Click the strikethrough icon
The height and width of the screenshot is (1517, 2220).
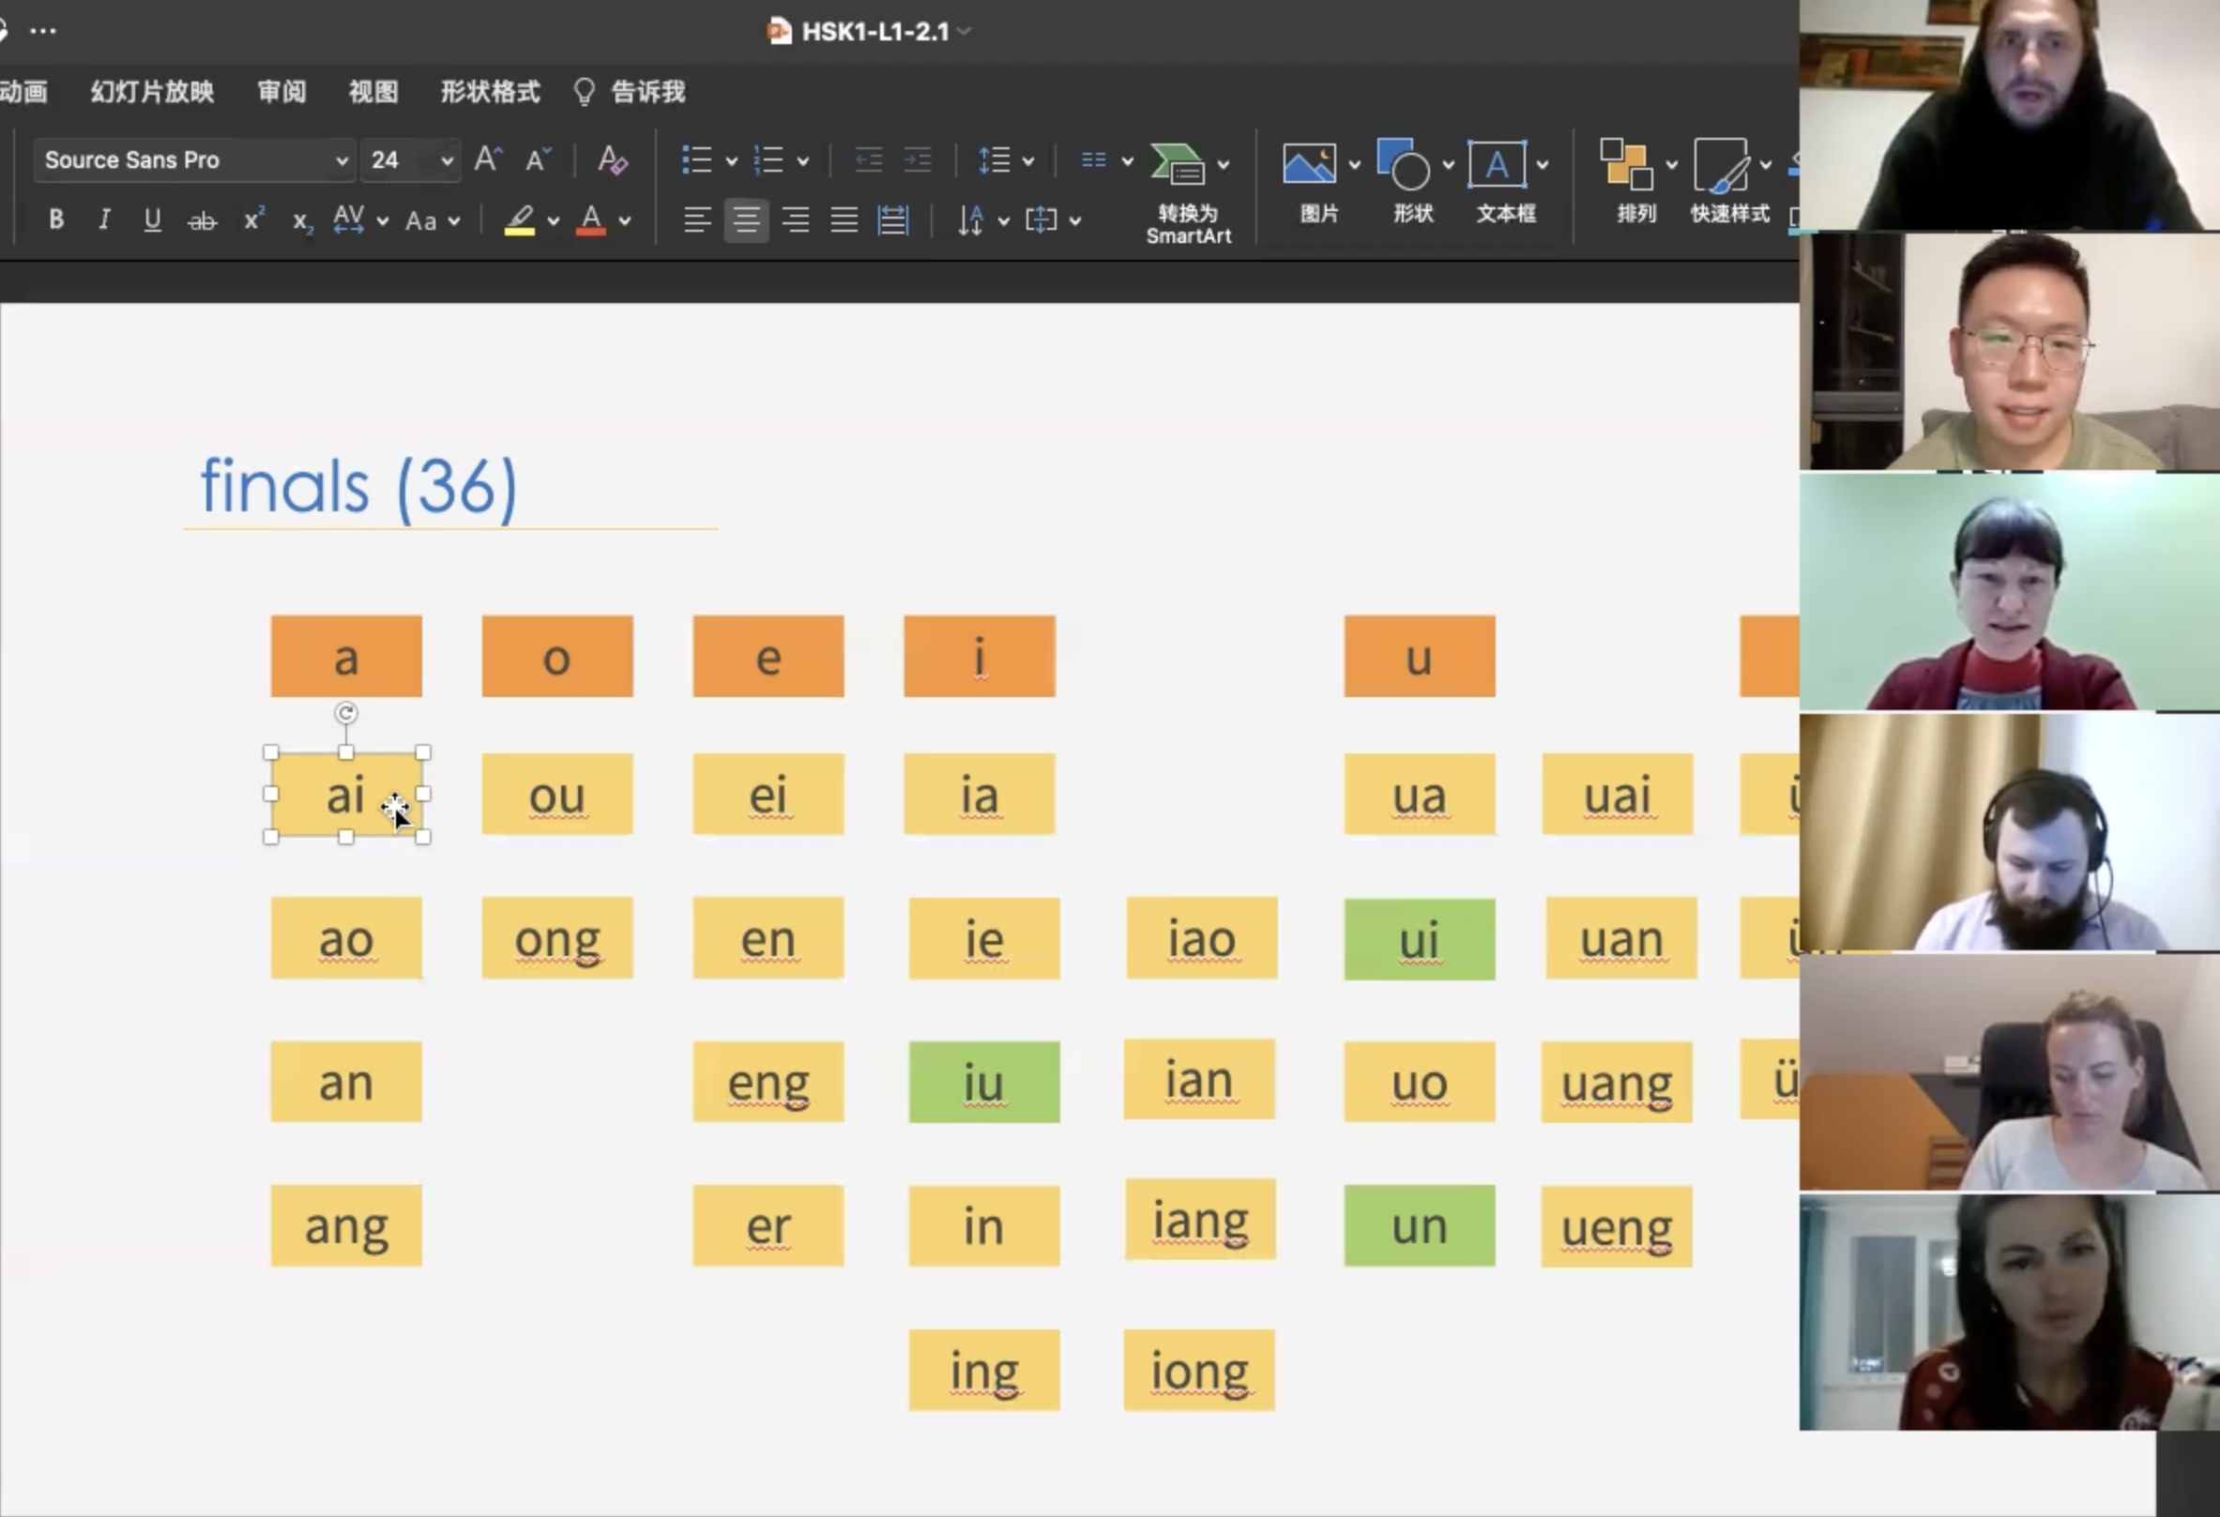(202, 220)
